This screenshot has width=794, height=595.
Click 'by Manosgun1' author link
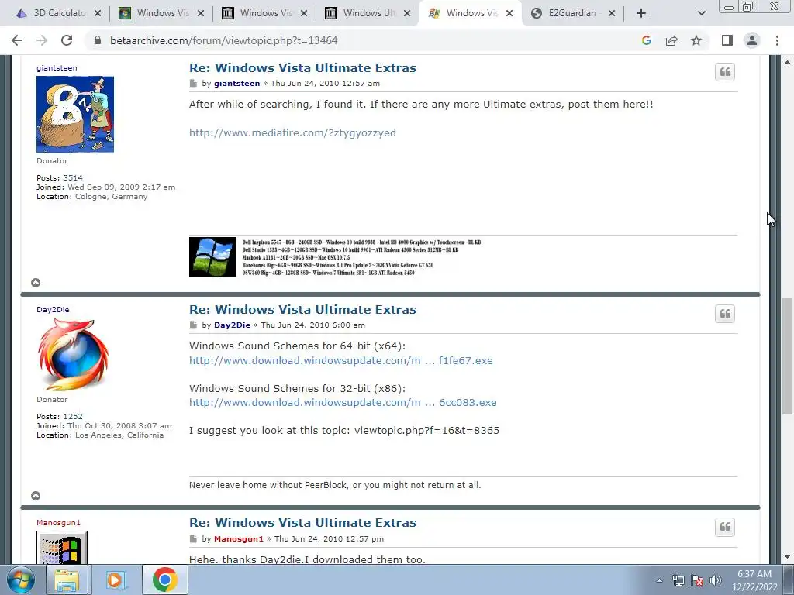pyautogui.click(x=239, y=539)
